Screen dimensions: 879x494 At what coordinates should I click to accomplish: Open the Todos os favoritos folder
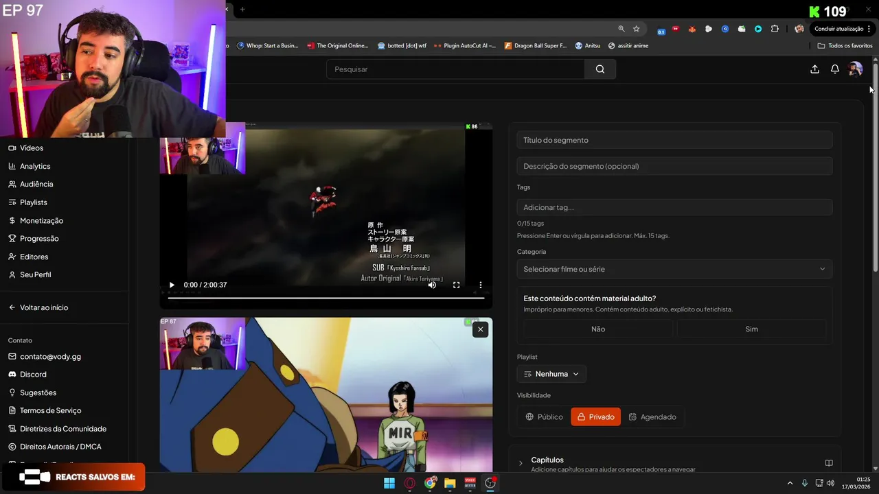pyautogui.click(x=845, y=46)
